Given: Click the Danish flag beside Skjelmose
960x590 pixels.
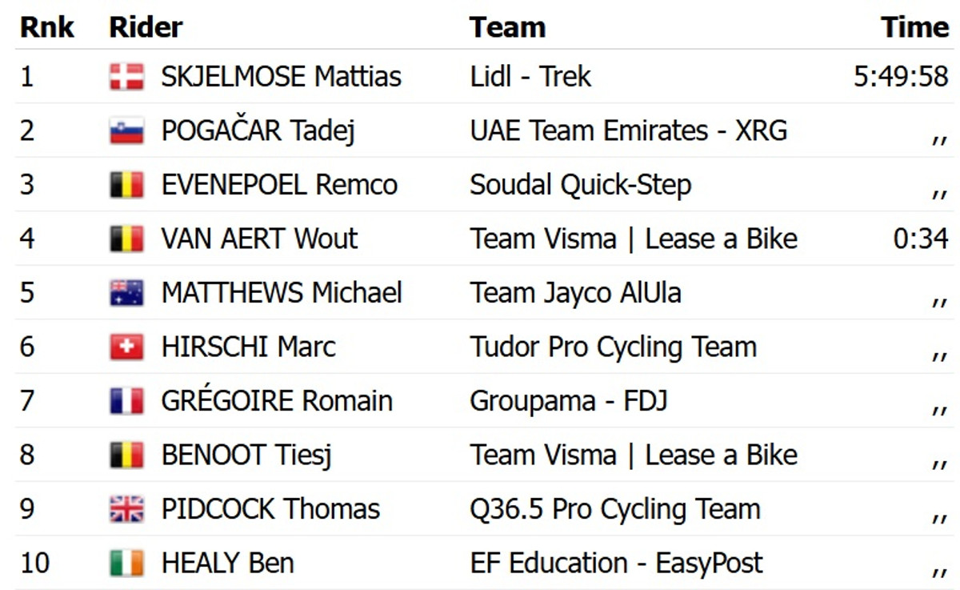Looking at the screenshot, I should click(126, 77).
